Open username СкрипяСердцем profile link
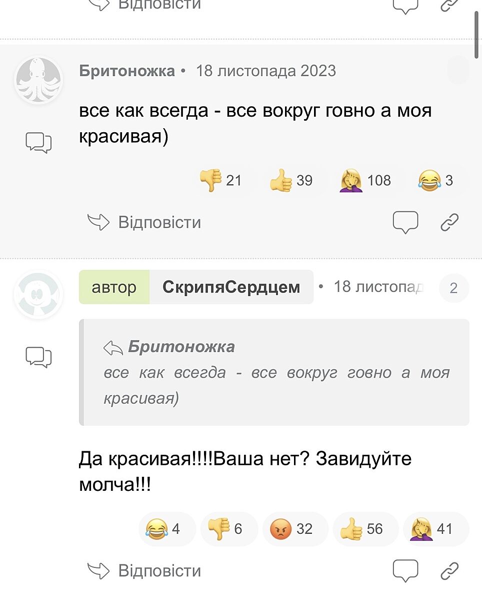 [231, 287]
